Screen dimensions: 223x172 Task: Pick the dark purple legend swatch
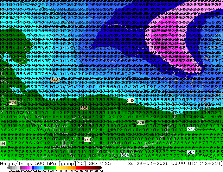21,168
